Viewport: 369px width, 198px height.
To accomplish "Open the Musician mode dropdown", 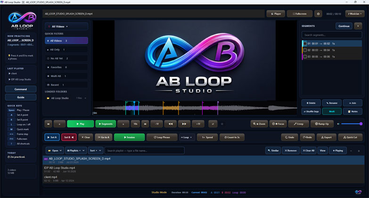I will point(355,14).
